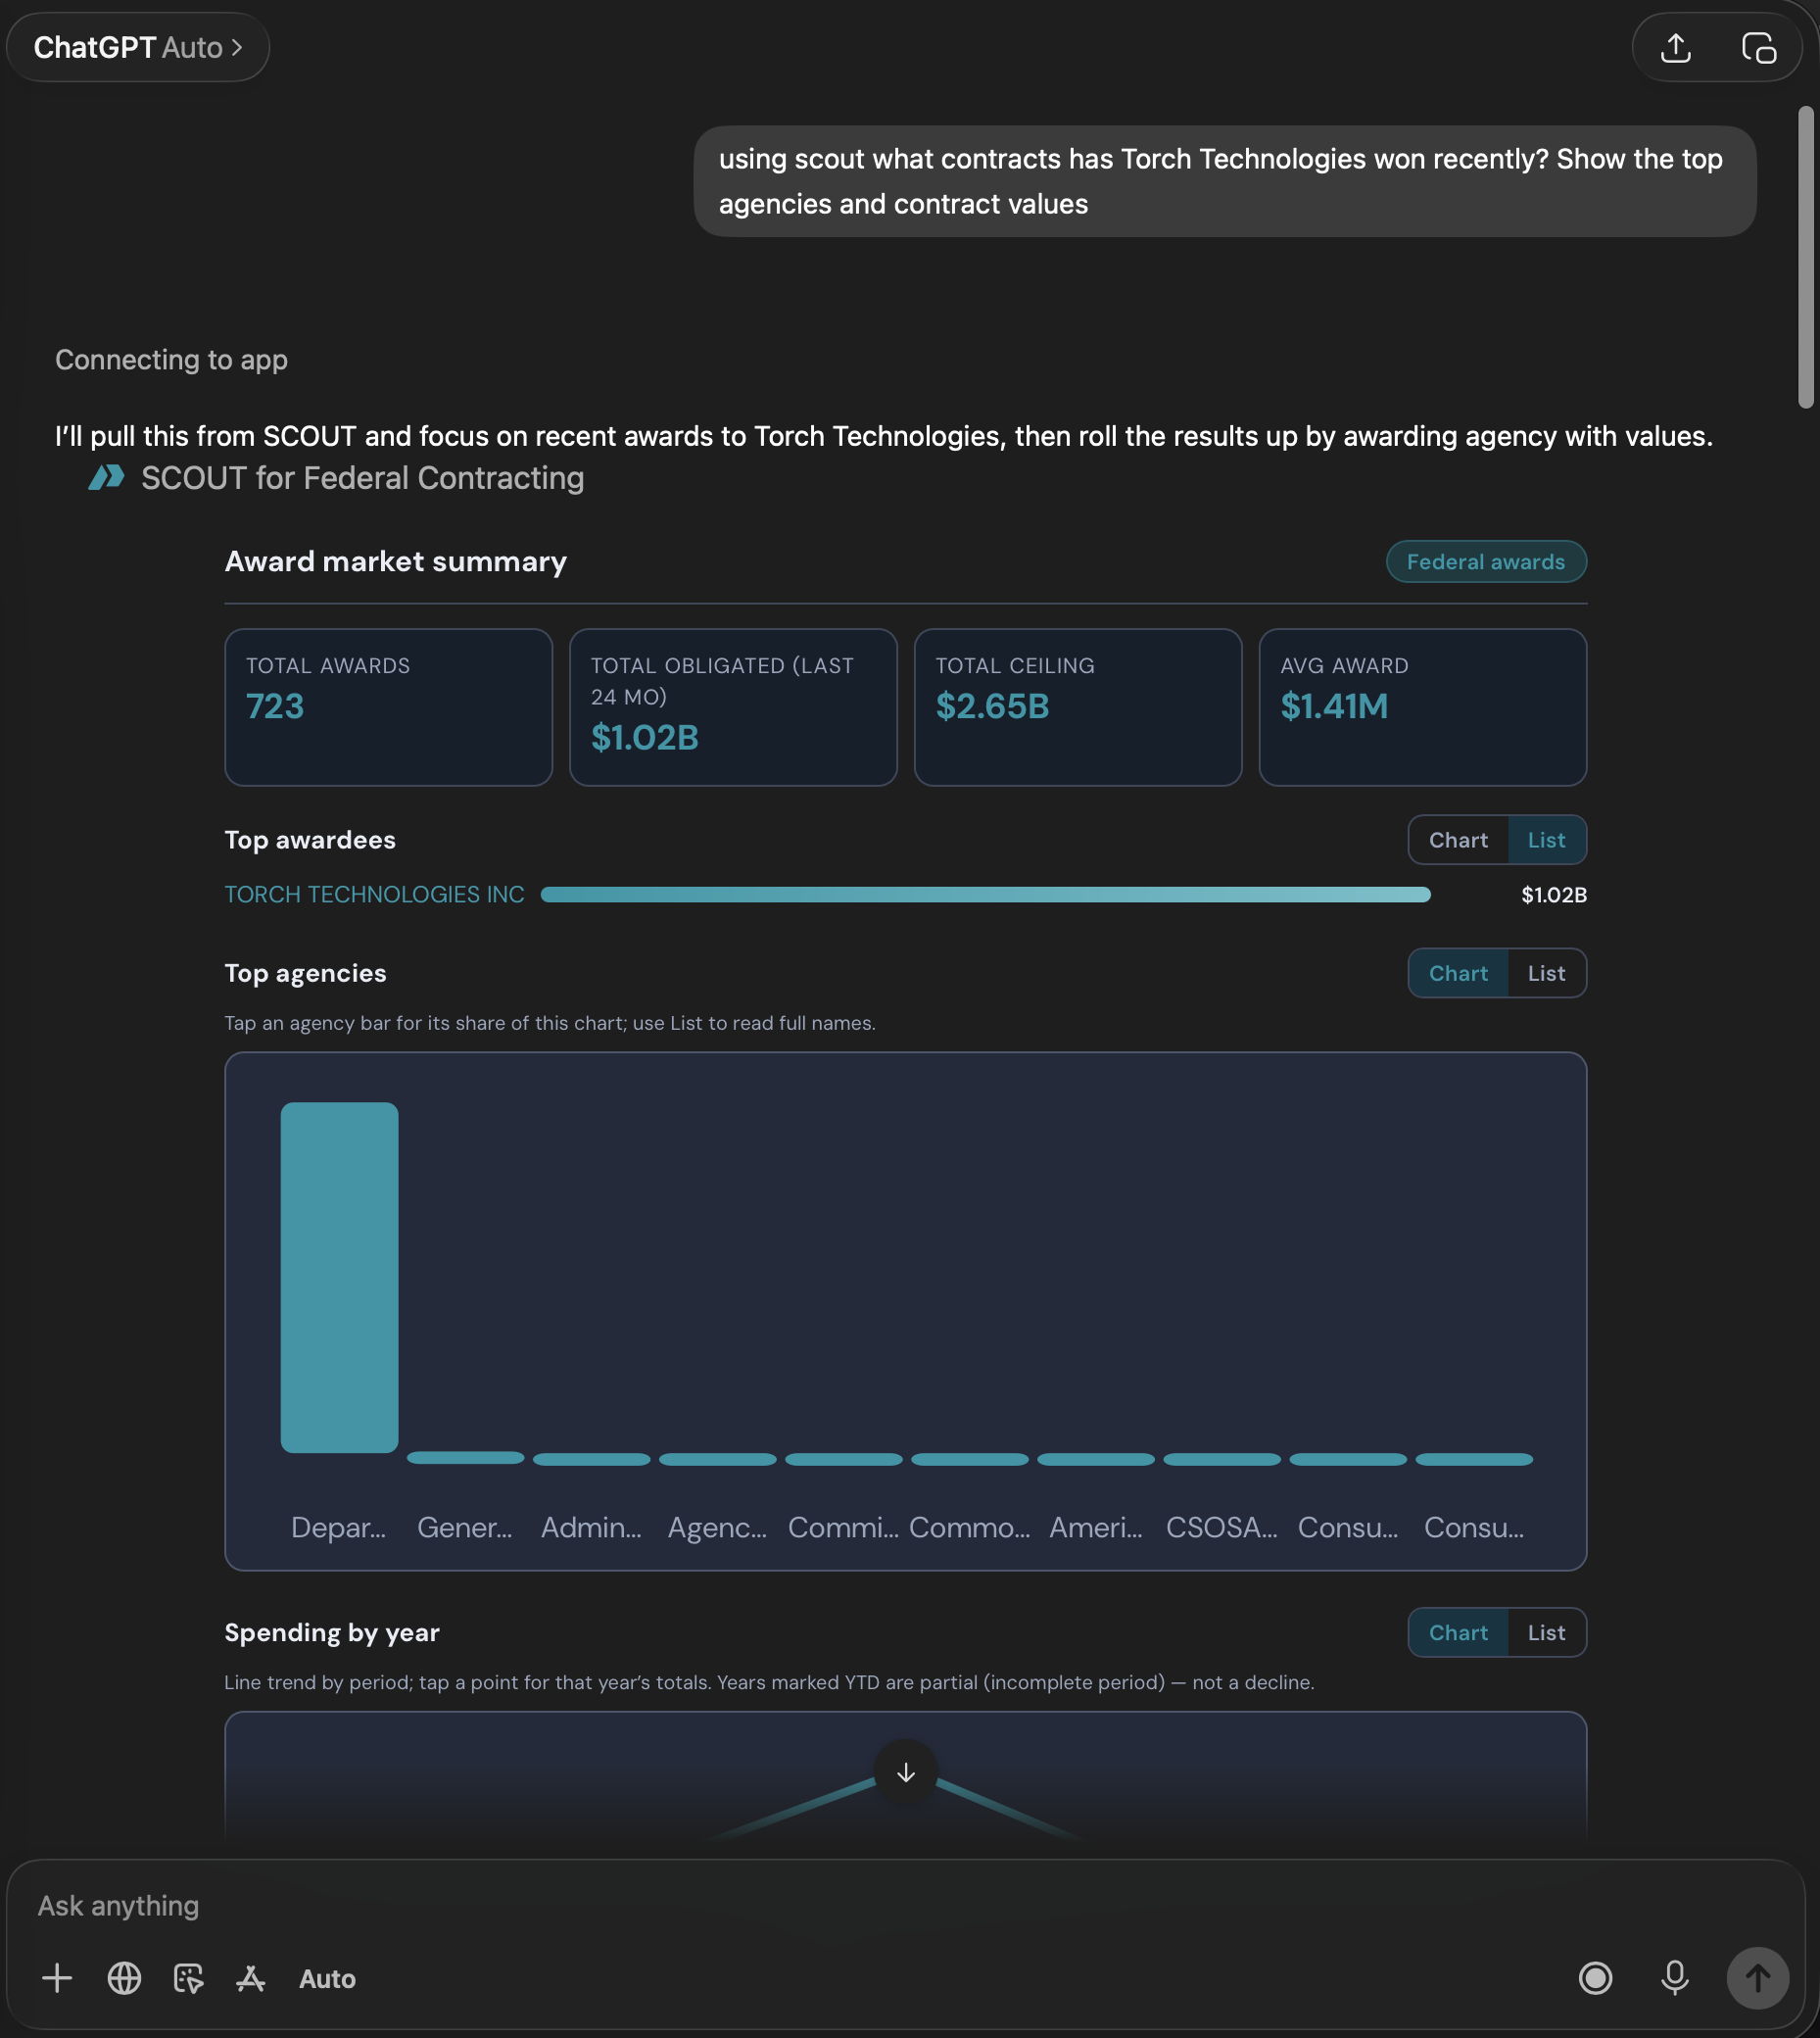Click the Award market summary heading

395,562
